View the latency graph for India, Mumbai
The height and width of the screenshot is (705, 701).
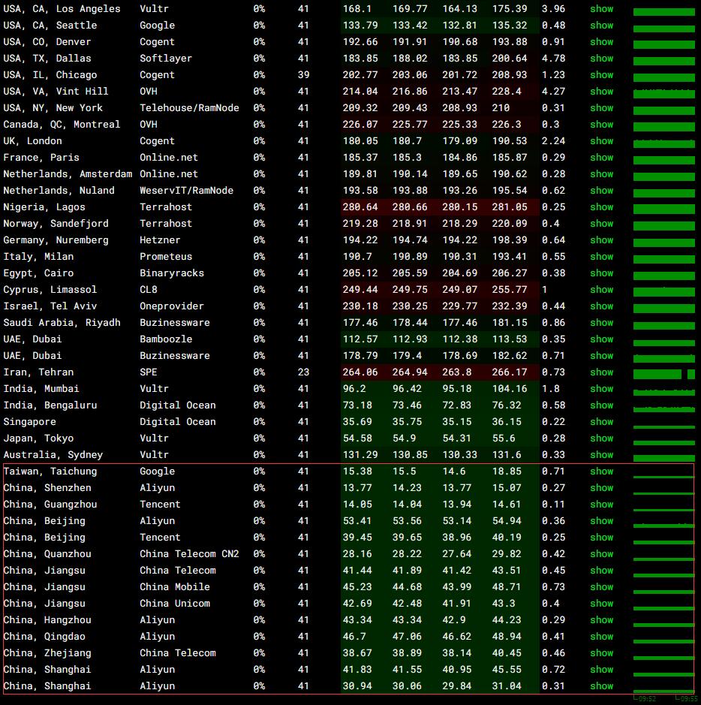(663, 392)
